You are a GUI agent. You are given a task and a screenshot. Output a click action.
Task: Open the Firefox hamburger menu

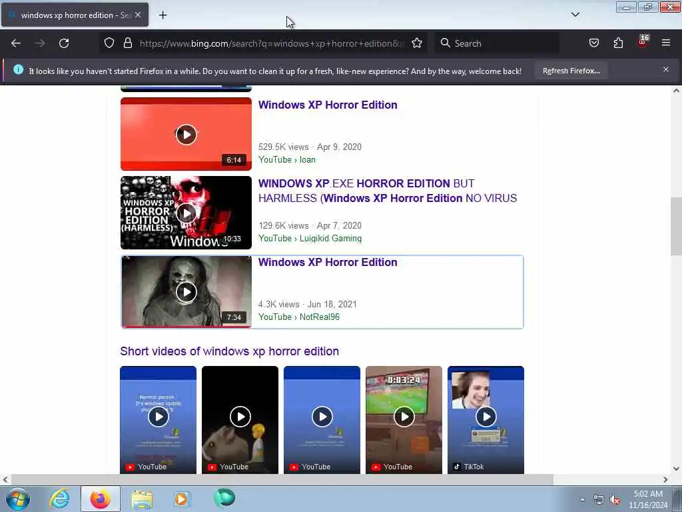[666, 43]
